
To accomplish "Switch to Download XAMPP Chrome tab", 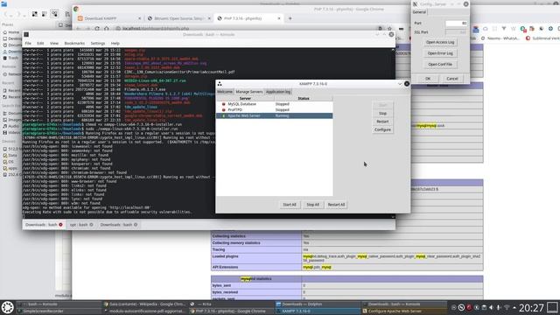I will pyautogui.click(x=108, y=18).
